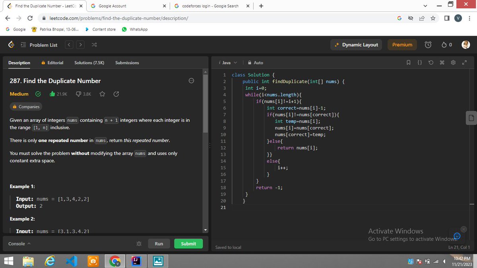The height and width of the screenshot is (268, 477).
Task: Open the new tab plus button
Action: click(x=261, y=6)
